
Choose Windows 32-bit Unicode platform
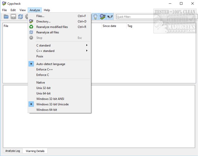click(x=59, y=104)
